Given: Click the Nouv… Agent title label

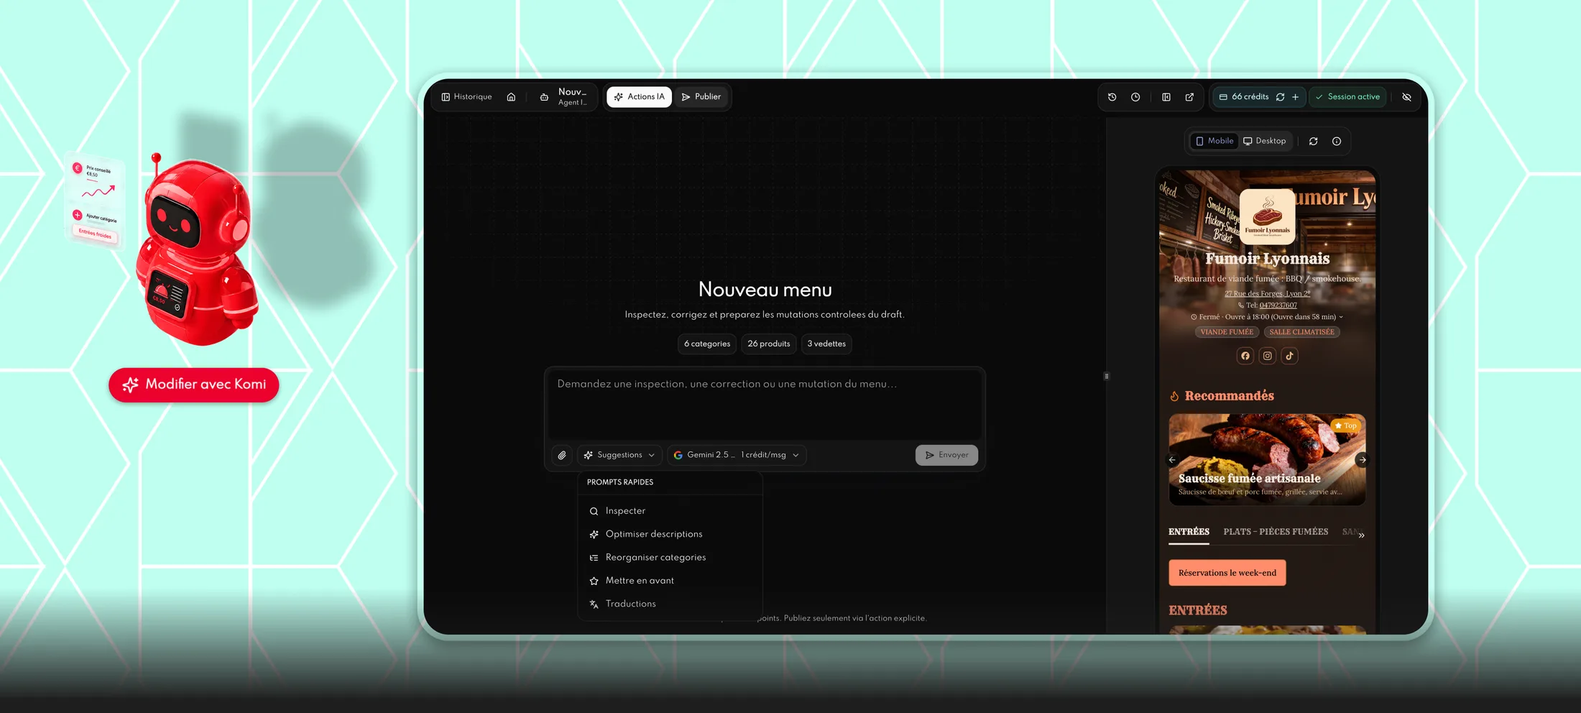Looking at the screenshot, I should [x=573, y=97].
